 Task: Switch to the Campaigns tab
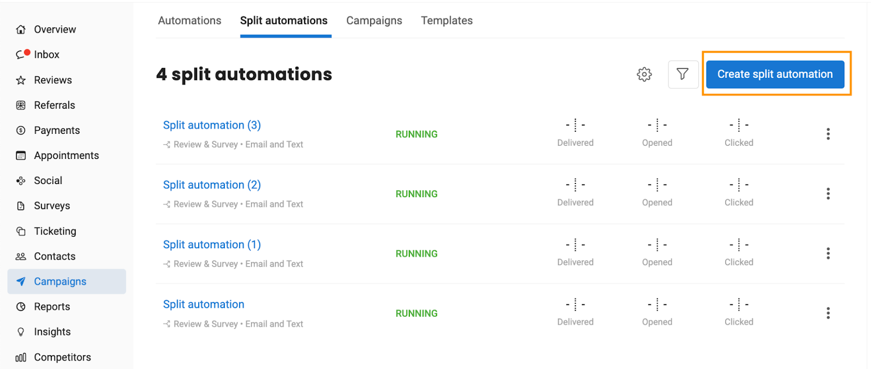(x=374, y=21)
